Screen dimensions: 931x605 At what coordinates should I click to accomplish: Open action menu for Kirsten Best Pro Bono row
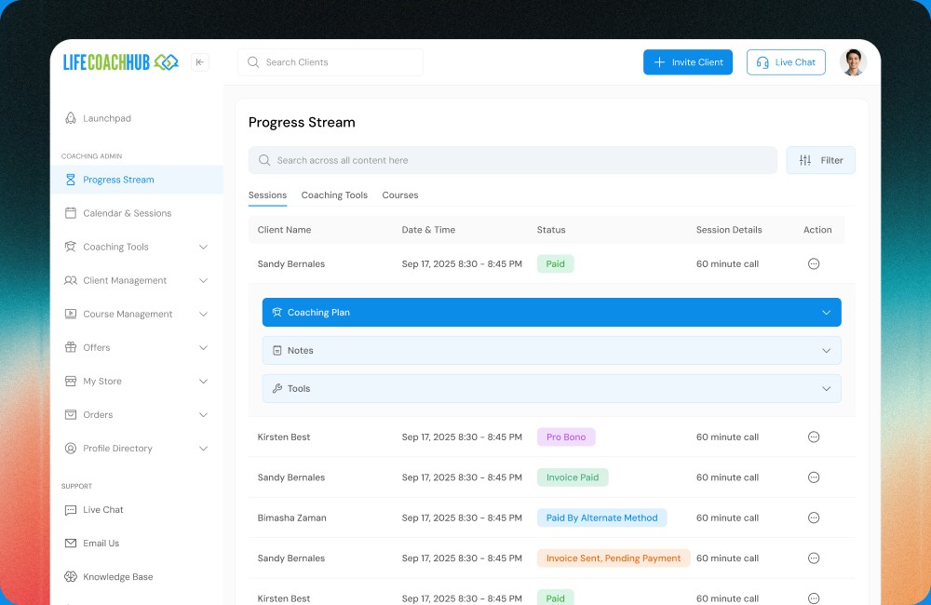click(814, 437)
